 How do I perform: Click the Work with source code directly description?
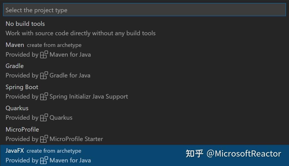(x=80, y=33)
